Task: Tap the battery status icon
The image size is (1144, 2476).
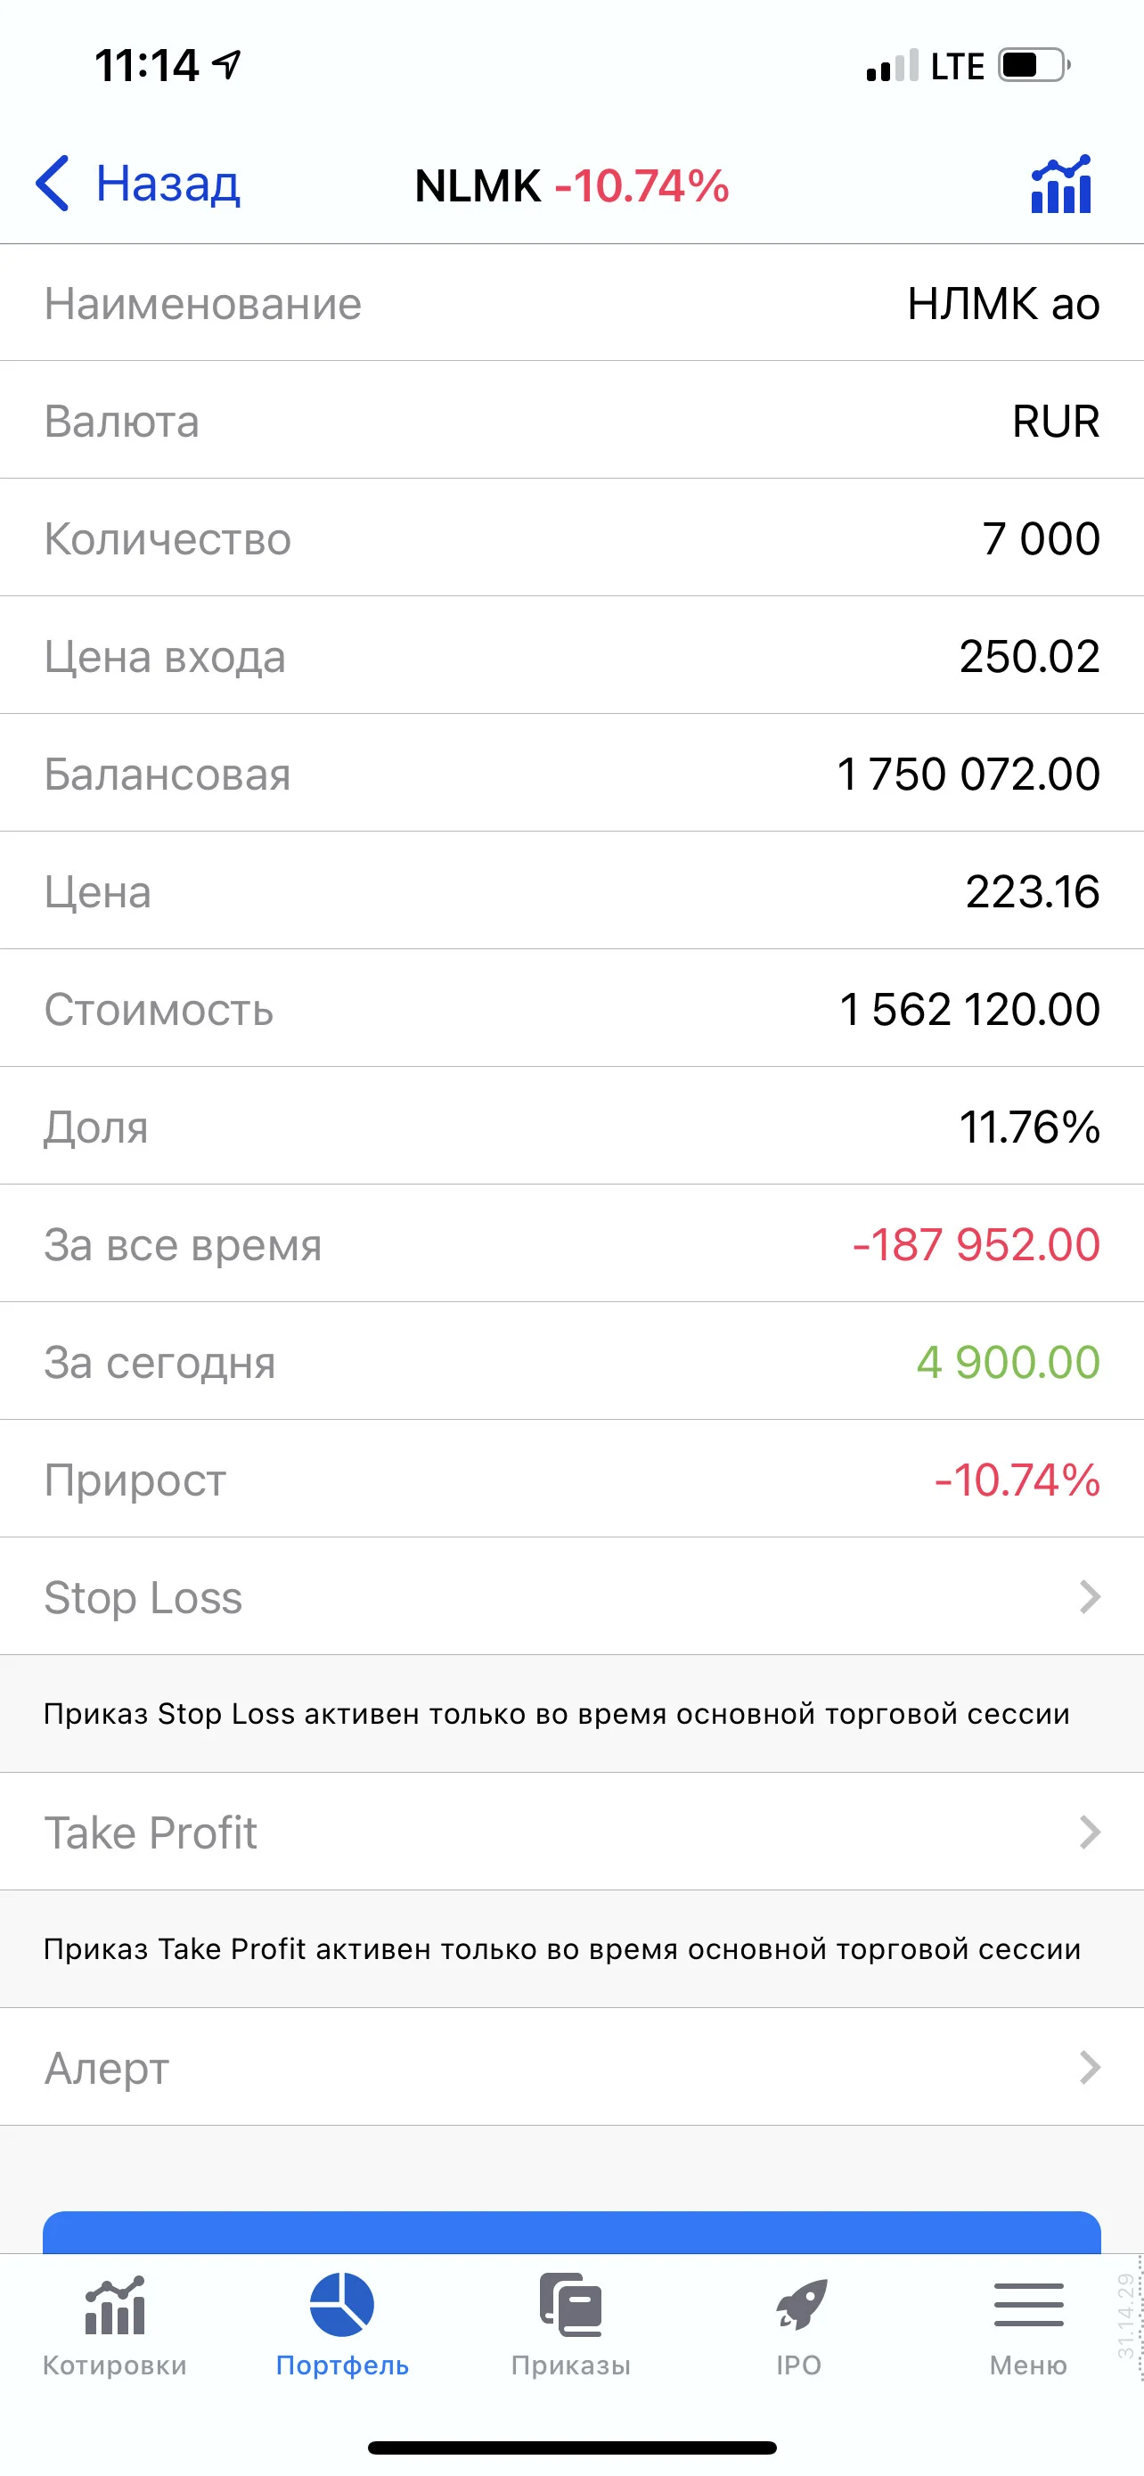Action: 1034,65
